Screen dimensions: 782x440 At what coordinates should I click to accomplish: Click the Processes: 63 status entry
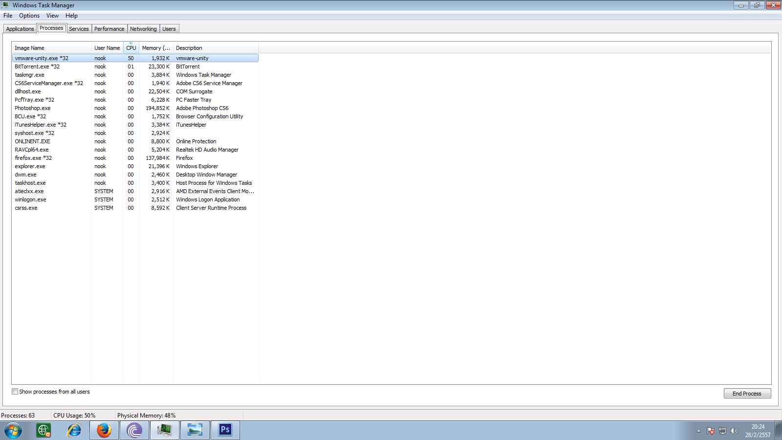click(18, 416)
